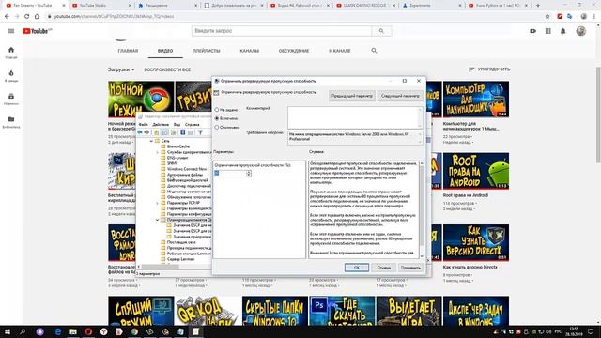Open a new browser tab
Image resolution: width=601 pixels, height=338 pixels.
coord(538,6)
